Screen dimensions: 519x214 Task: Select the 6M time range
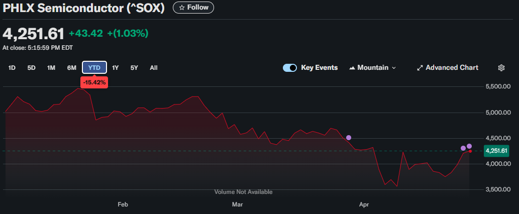coord(71,68)
